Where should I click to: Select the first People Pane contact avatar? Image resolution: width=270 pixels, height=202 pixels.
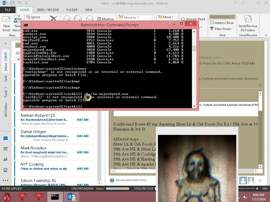(x=243, y=180)
